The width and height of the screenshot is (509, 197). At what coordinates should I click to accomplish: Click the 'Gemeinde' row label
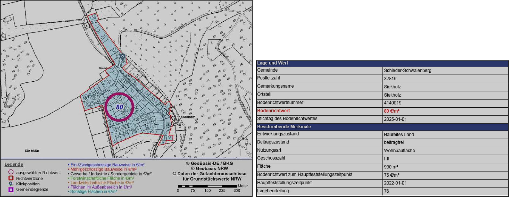pos(267,70)
